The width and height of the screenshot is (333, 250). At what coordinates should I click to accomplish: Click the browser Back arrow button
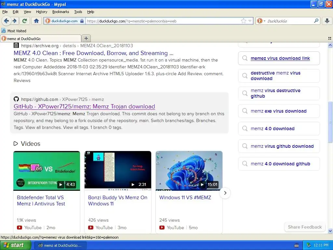tap(6, 21)
